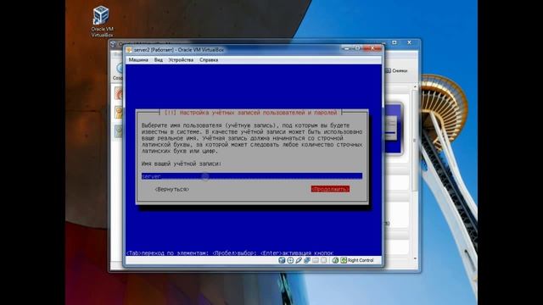Click the Manager window scrollbar down arrow
543x305 pixels.
(415, 258)
